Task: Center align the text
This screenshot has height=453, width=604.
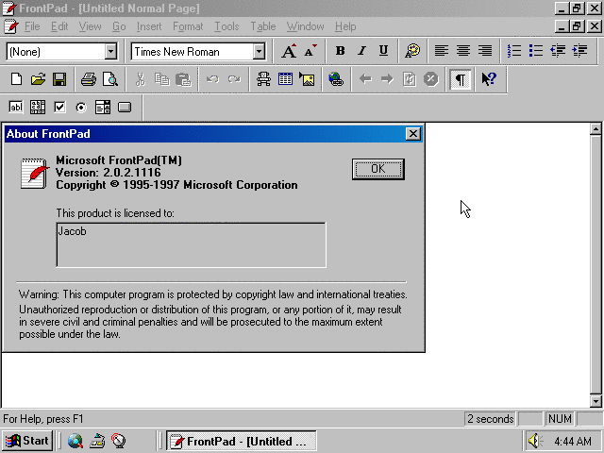Action: pyautogui.click(x=463, y=51)
